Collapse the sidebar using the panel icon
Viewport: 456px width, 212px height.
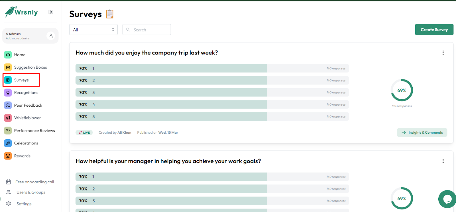point(51,12)
